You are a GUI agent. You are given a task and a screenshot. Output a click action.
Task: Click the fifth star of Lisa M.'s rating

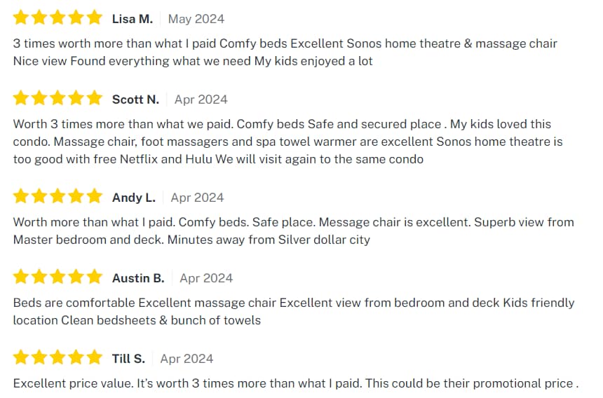95,18
